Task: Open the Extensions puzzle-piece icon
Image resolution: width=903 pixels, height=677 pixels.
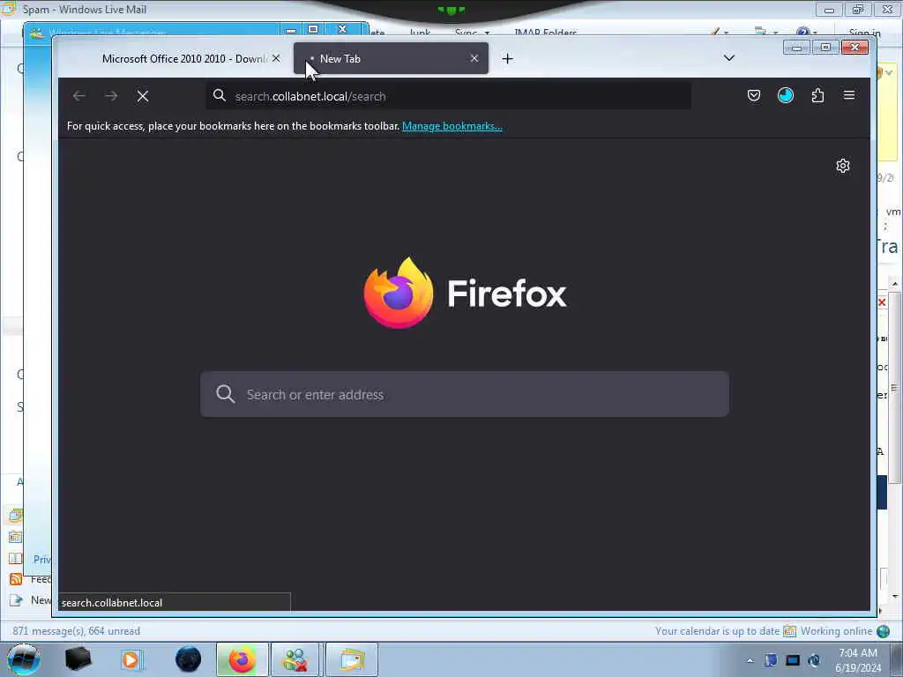Action: click(817, 95)
